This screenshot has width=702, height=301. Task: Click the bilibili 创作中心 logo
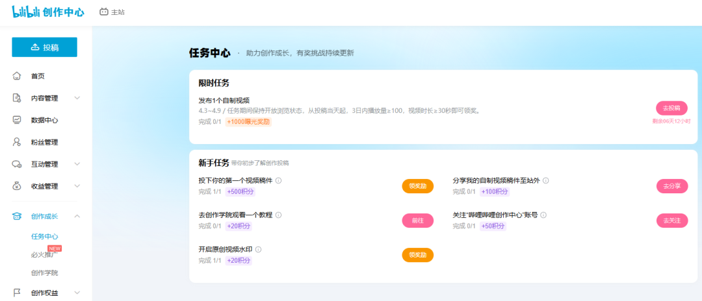click(x=48, y=12)
